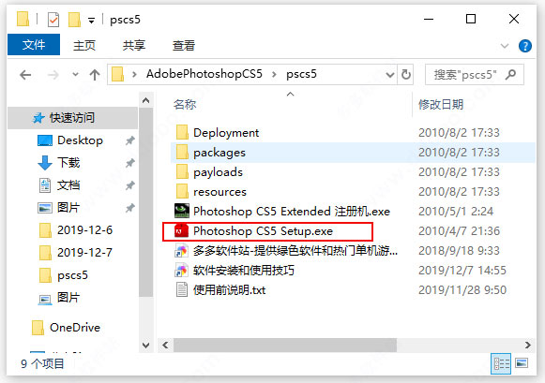Open the blue Help question mark
This screenshot has height=383, width=545.
(525, 46)
